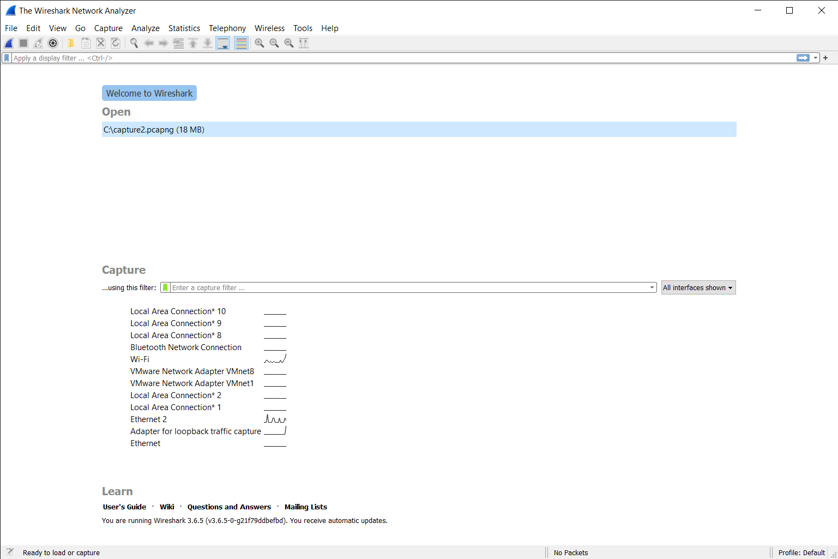The height and width of the screenshot is (559, 838).
Task: Click the capture filter green bookmark icon
Action: (165, 287)
